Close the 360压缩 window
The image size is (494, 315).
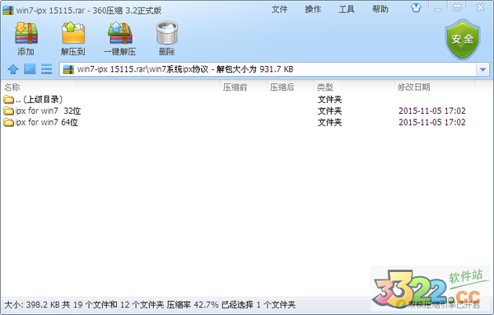tap(481, 8)
